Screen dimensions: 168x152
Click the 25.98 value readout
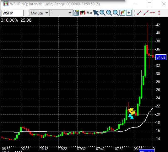tap(26, 20)
